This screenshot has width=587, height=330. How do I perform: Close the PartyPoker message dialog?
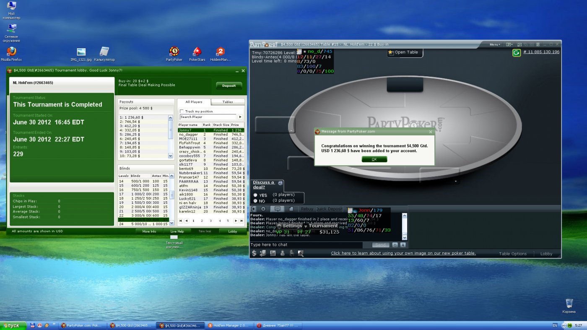tap(430, 131)
